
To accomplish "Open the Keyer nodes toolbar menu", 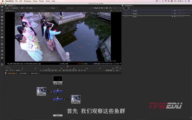I will (2, 27).
